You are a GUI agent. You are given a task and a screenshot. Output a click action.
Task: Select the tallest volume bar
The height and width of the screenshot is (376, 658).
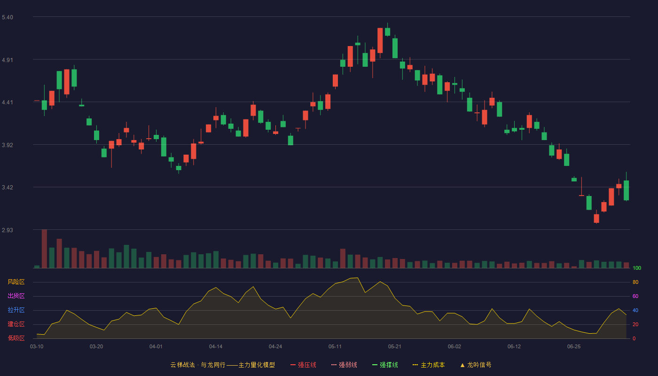click(44, 249)
